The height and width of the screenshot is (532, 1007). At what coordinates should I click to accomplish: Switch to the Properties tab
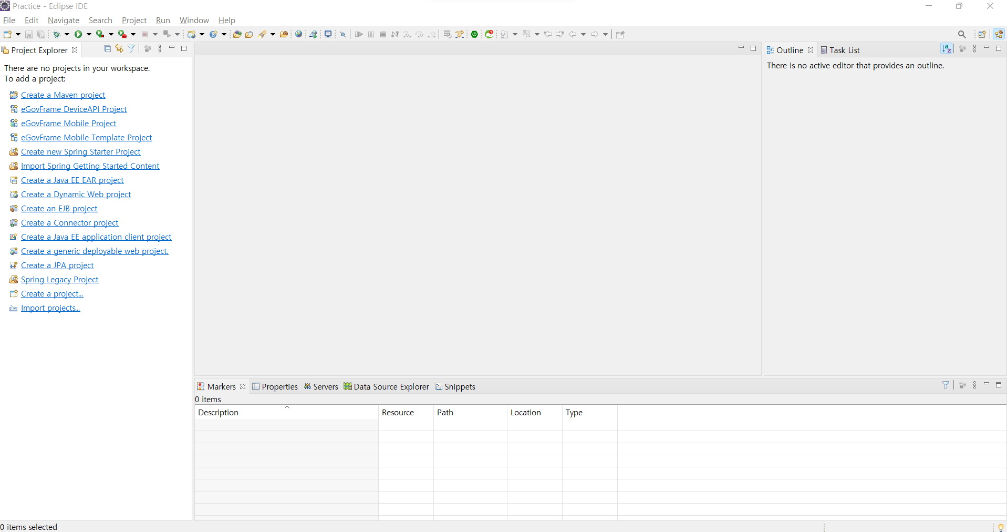pyautogui.click(x=275, y=386)
